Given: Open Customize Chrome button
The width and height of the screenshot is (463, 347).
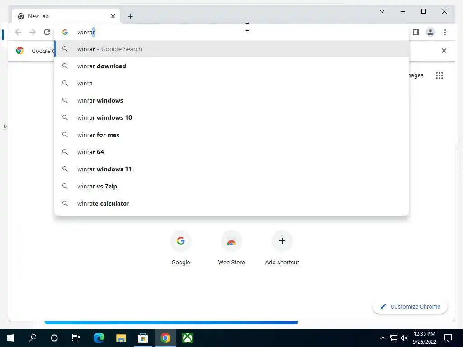Looking at the screenshot, I should point(410,307).
